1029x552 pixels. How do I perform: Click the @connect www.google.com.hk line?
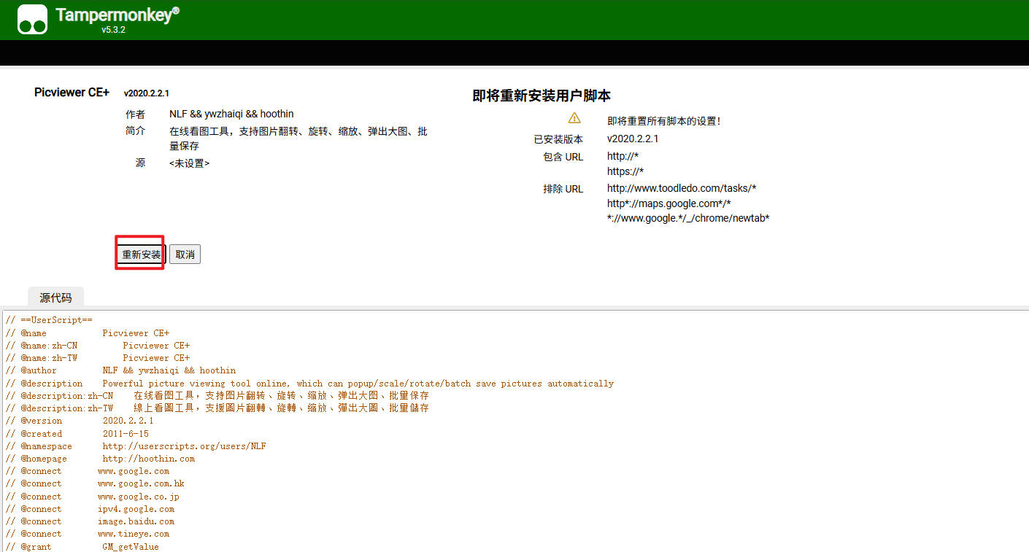95,483
